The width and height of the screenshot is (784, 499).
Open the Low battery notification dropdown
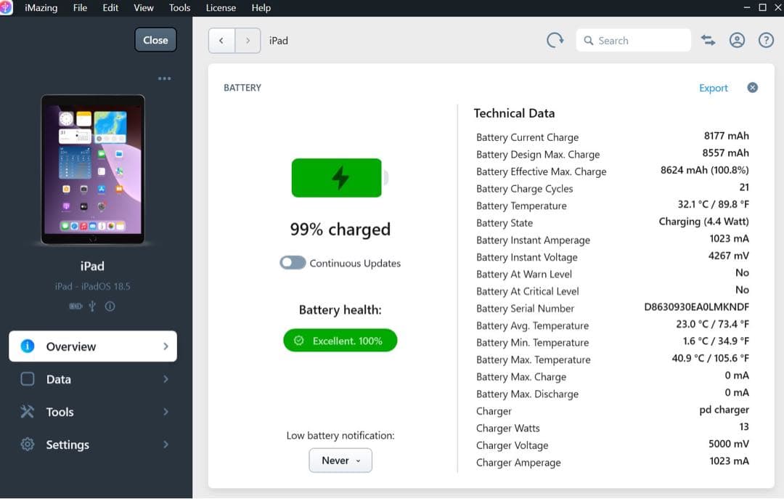(340, 461)
